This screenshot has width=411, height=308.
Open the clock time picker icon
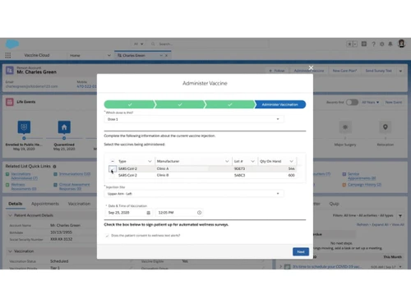point(199,213)
